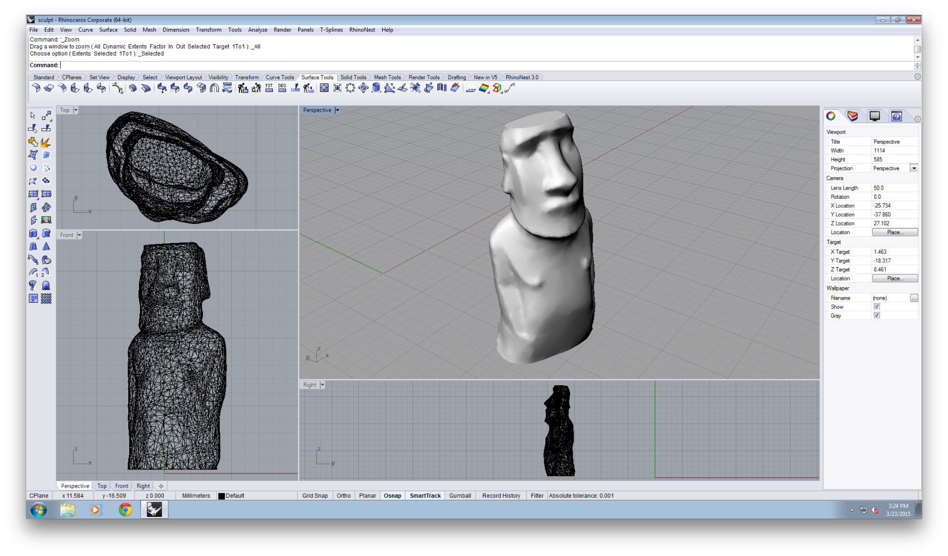Click the two blue panels (unroll) toolbar icon
The height and width of the screenshot is (556, 948).
pyautogui.click(x=442, y=88)
